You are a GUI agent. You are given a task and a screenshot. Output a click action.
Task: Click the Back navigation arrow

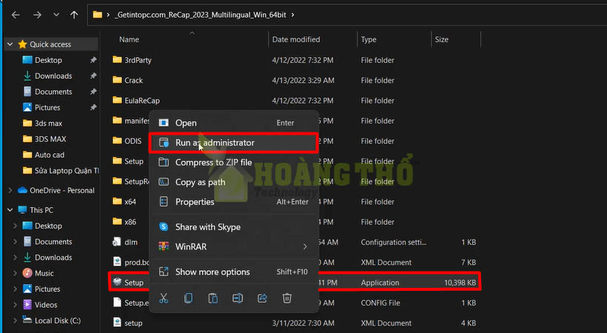[16, 15]
